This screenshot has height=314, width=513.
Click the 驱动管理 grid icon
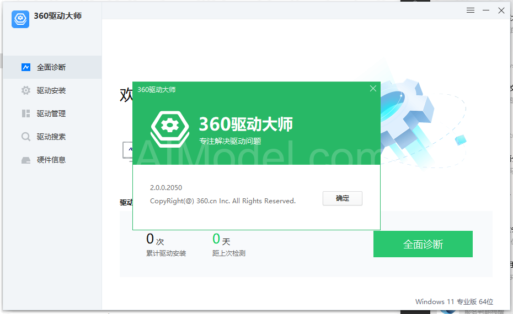pos(26,113)
